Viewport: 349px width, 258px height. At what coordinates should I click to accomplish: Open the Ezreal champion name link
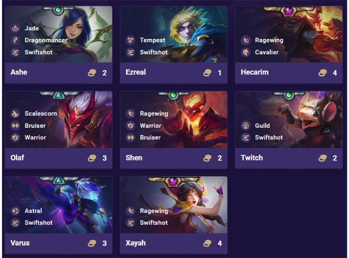tap(136, 72)
